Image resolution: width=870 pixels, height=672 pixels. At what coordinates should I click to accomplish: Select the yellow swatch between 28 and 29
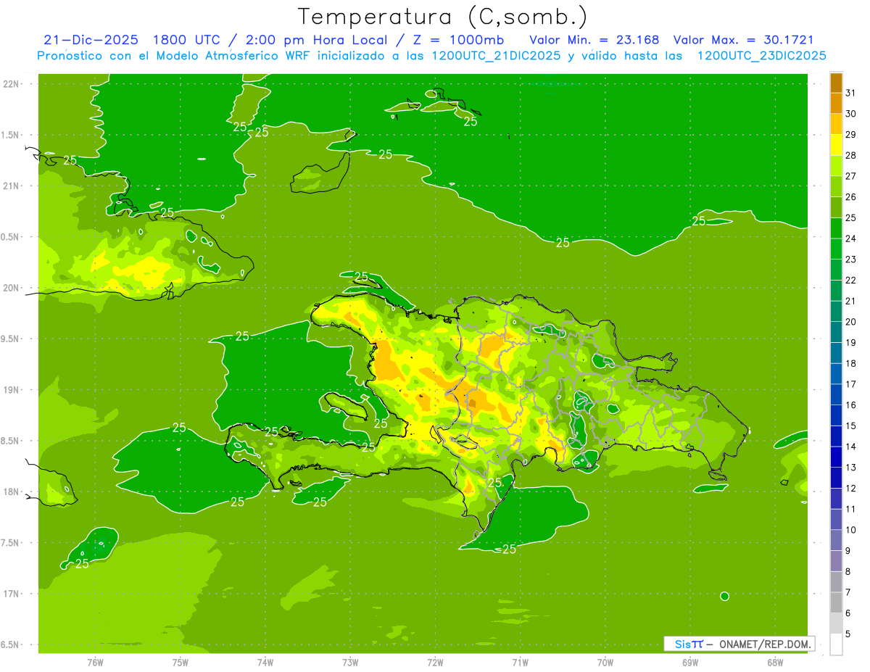click(836, 145)
